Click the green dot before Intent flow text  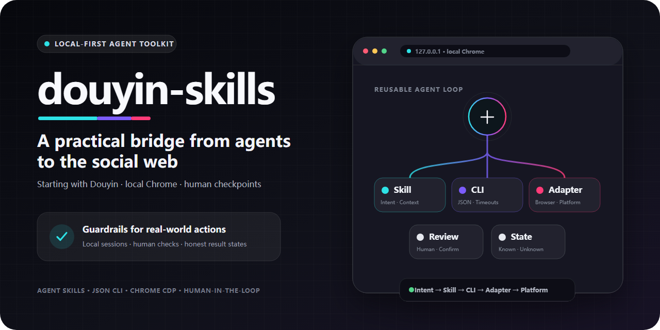click(411, 290)
